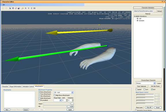Constrain to the XY plane
This screenshot has width=166, height=112.
click(34, 8)
